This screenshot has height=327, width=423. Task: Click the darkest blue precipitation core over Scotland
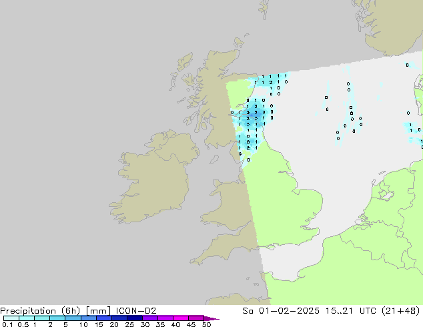point(255,114)
